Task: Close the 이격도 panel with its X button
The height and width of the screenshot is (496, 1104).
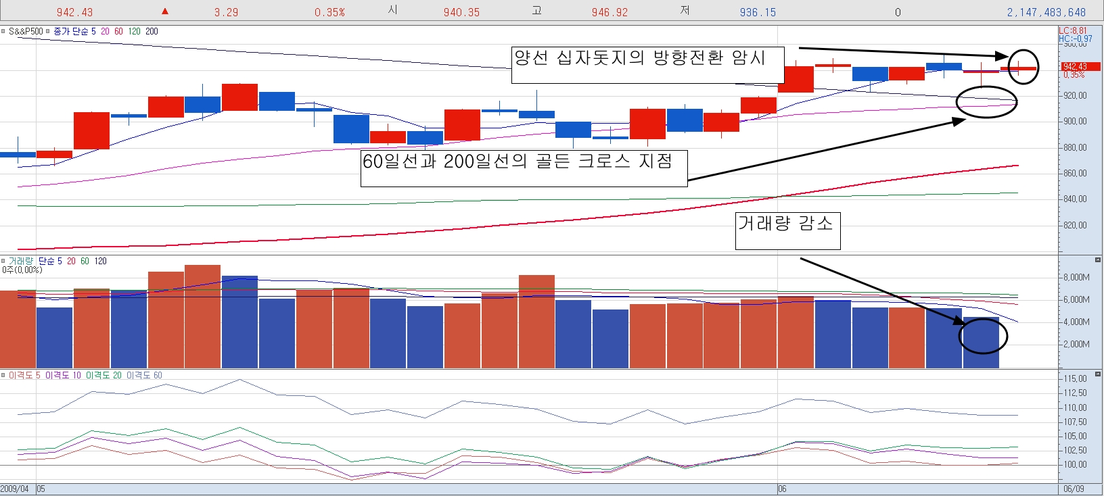Action: pos(1097,374)
